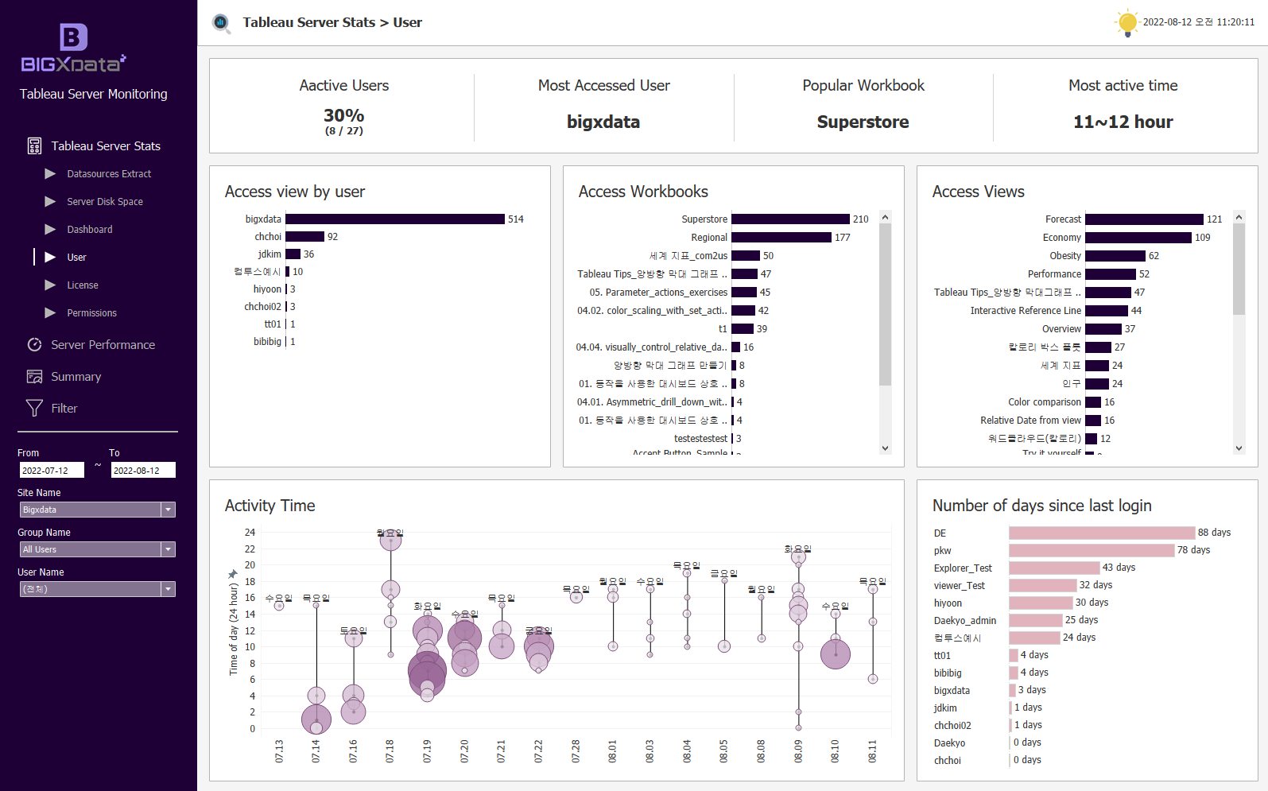Select the Economy view bar

point(1138,237)
